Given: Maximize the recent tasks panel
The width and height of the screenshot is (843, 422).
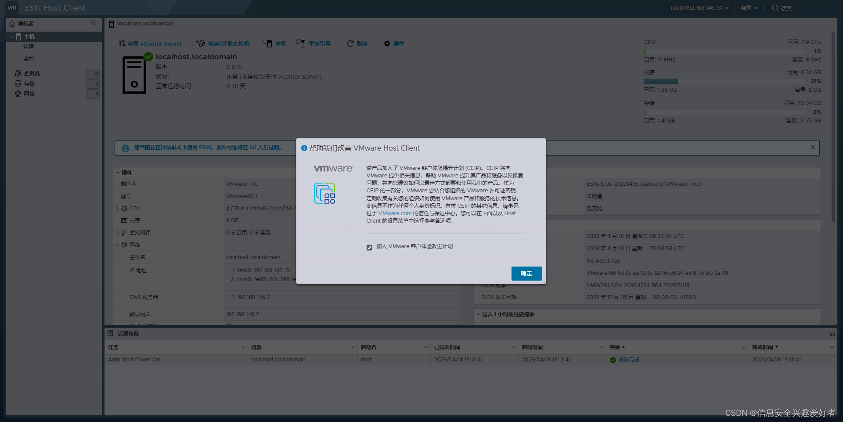Looking at the screenshot, I should coord(832,334).
